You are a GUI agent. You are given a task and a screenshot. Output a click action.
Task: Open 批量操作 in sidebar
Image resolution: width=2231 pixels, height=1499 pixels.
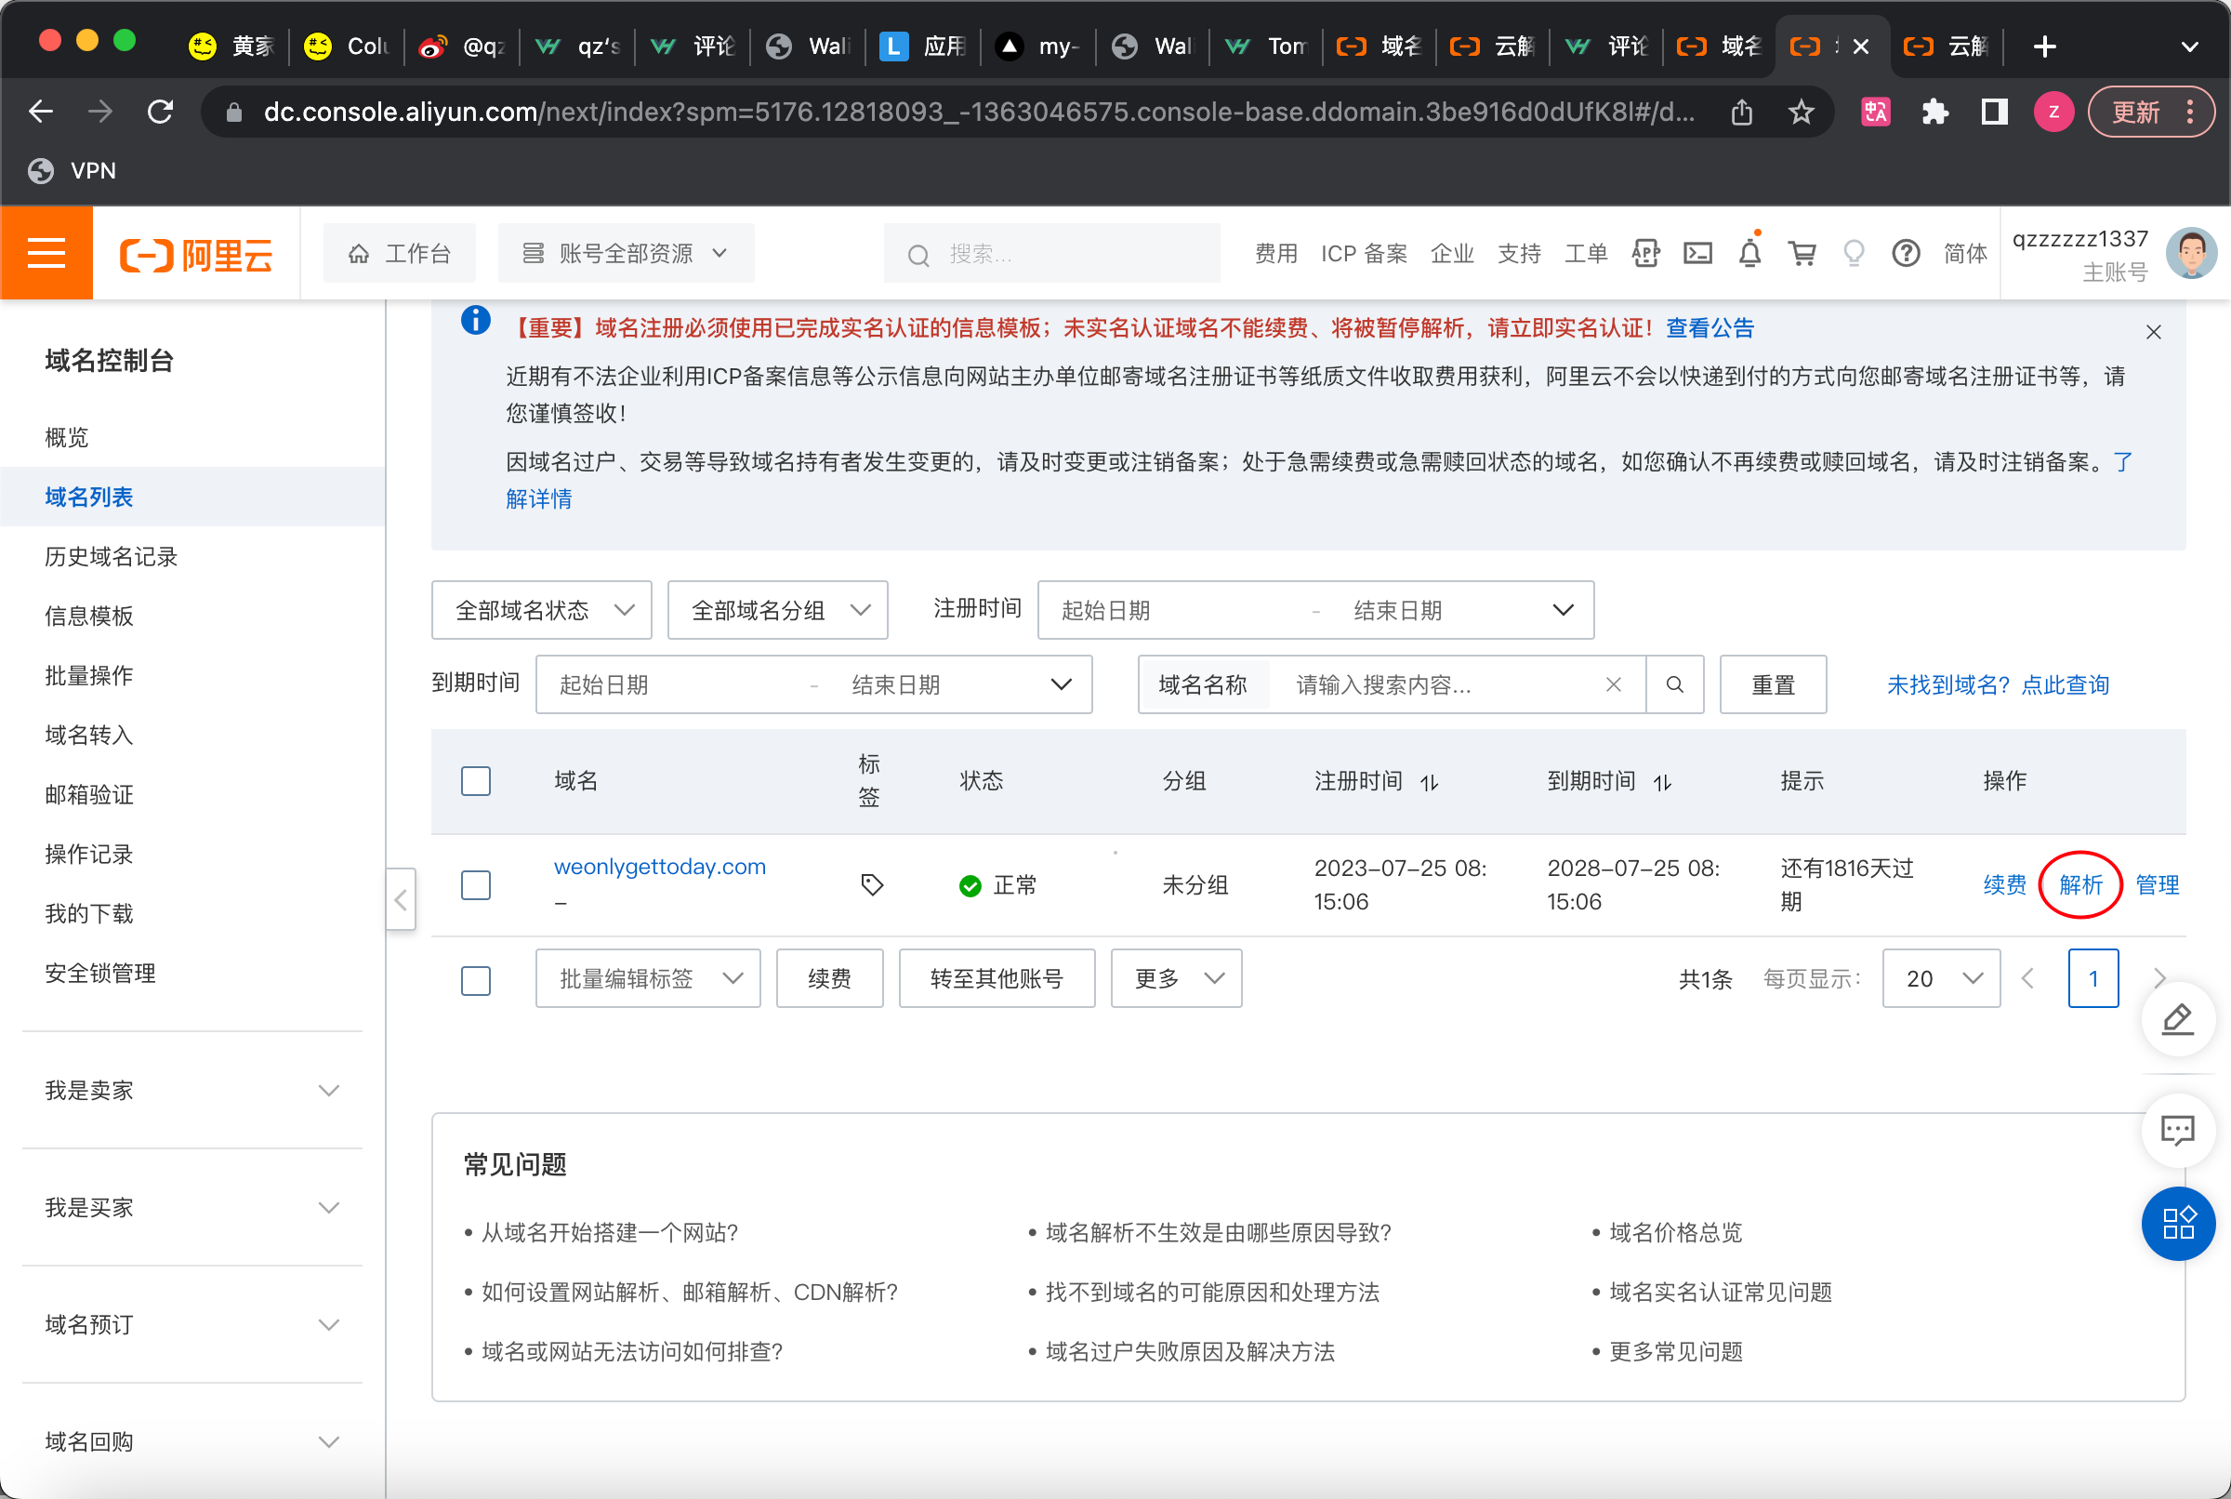coord(89,676)
